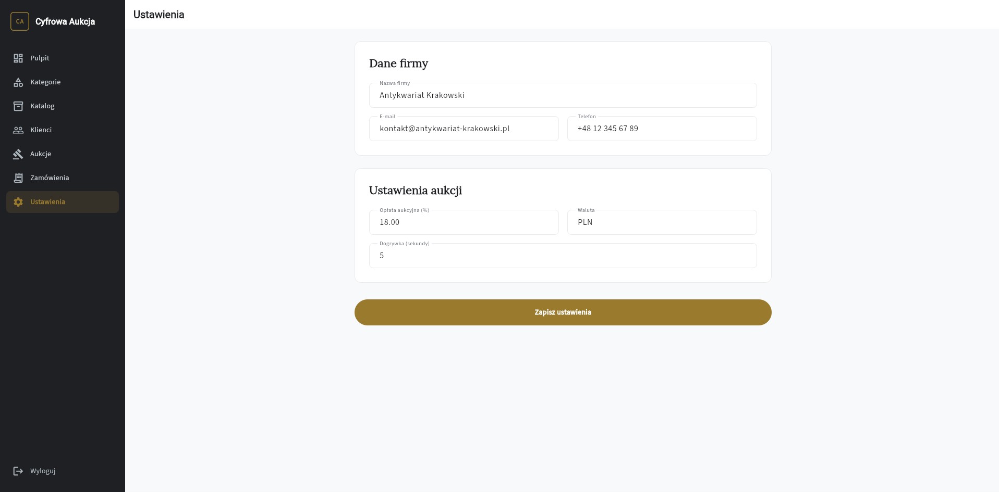Click the Ustawienia gear icon

[18, 202]
